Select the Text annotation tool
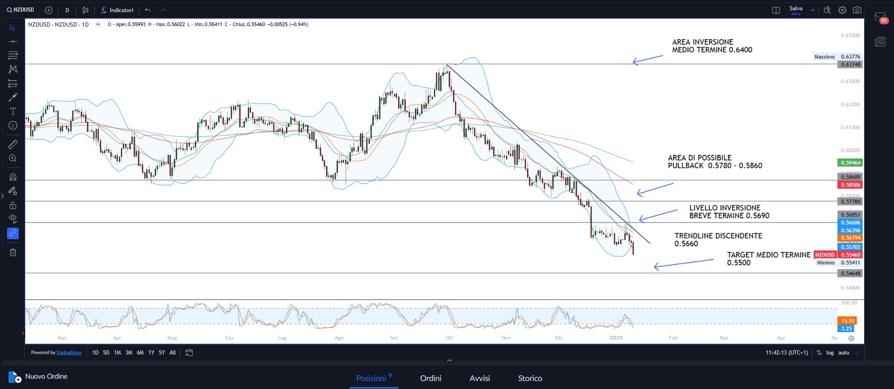The width and height of the screenshot is (894, 389). 13,111
